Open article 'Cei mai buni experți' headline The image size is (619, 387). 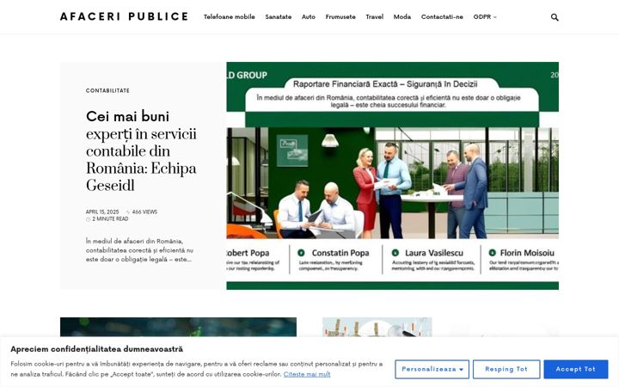pyautogui.click(x=141, y=150)
